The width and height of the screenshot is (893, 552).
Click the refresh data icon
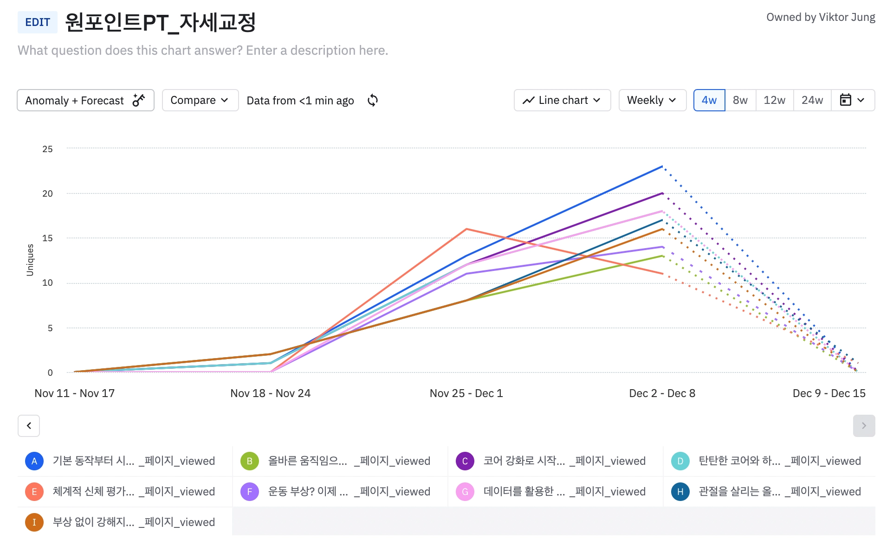tap(373, 100)
